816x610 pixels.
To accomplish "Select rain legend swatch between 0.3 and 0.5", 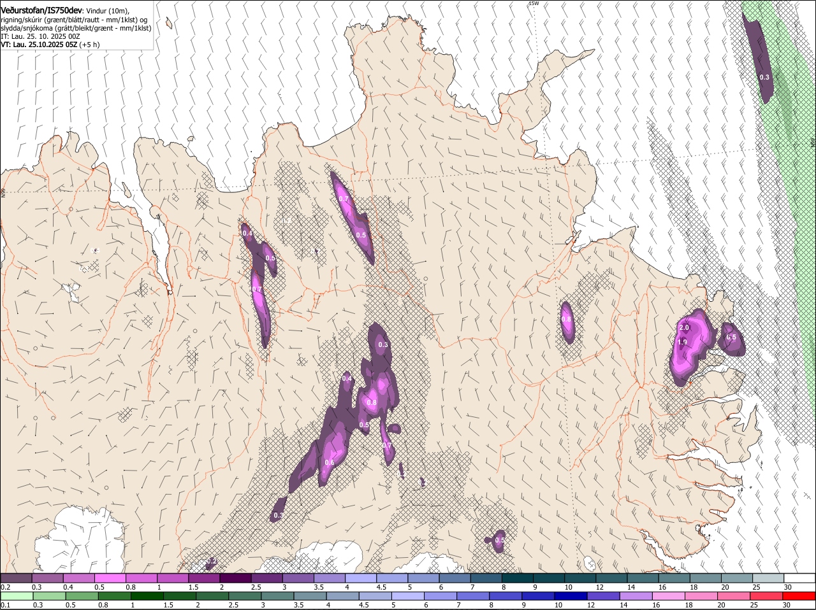I will click(x=50, y=596).
